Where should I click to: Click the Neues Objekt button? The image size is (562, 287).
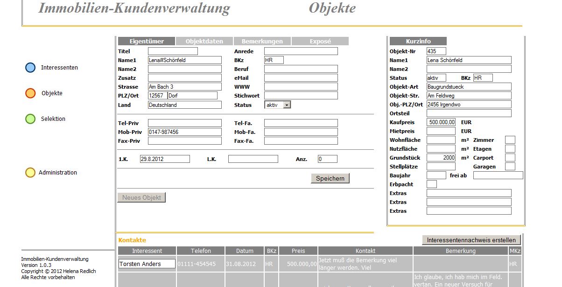pos(141,197)
